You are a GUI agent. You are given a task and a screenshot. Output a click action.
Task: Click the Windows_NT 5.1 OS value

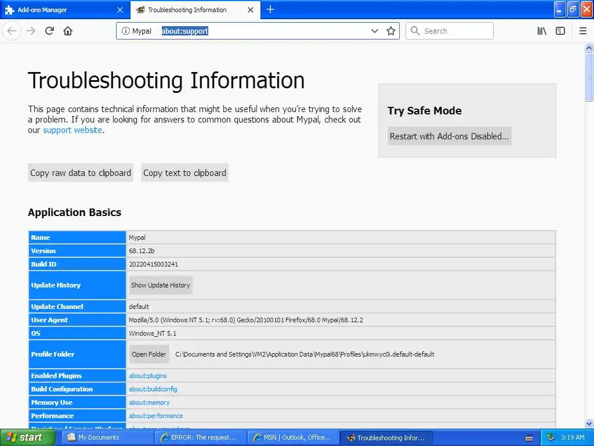153,333
